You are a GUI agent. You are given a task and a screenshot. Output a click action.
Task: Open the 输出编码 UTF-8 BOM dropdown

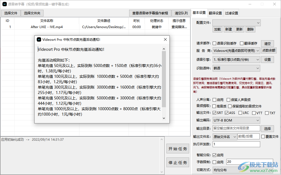[236, 120]
